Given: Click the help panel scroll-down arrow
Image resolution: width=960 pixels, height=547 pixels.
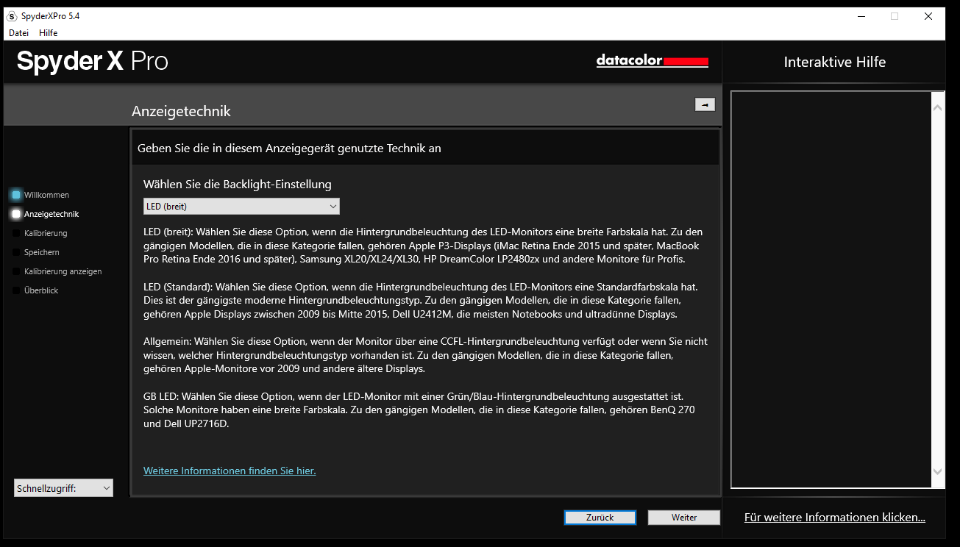Looking at the screenshot, I should point(937,471).
